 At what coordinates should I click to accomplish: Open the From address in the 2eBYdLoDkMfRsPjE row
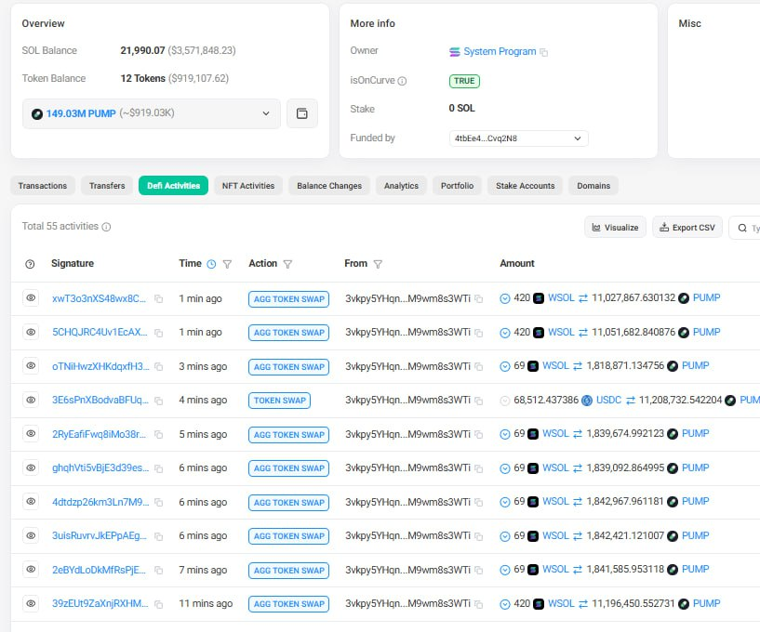click(407, 569)
